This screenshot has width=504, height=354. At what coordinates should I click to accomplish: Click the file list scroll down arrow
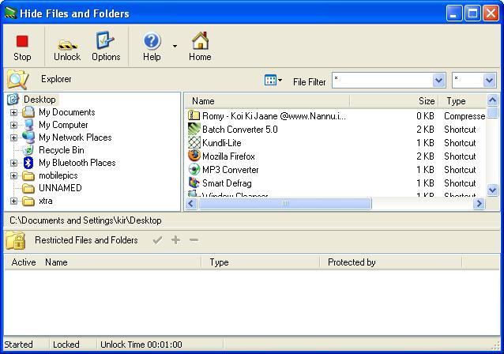coord(492,190)
